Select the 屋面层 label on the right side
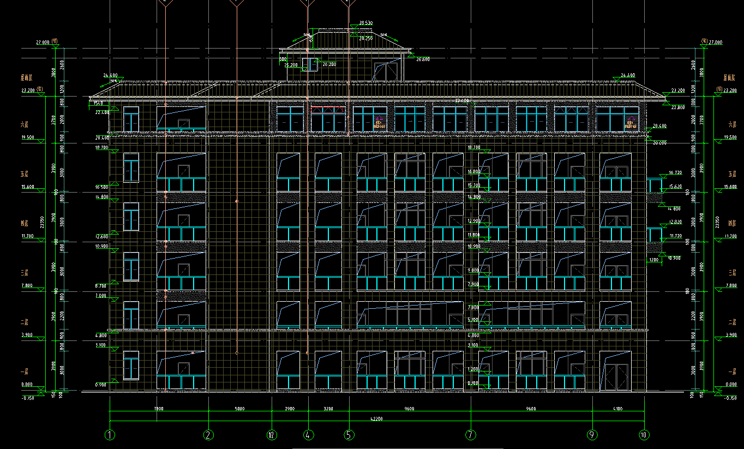The height and width of the screenshot is (449, 744). pos(729,77)
